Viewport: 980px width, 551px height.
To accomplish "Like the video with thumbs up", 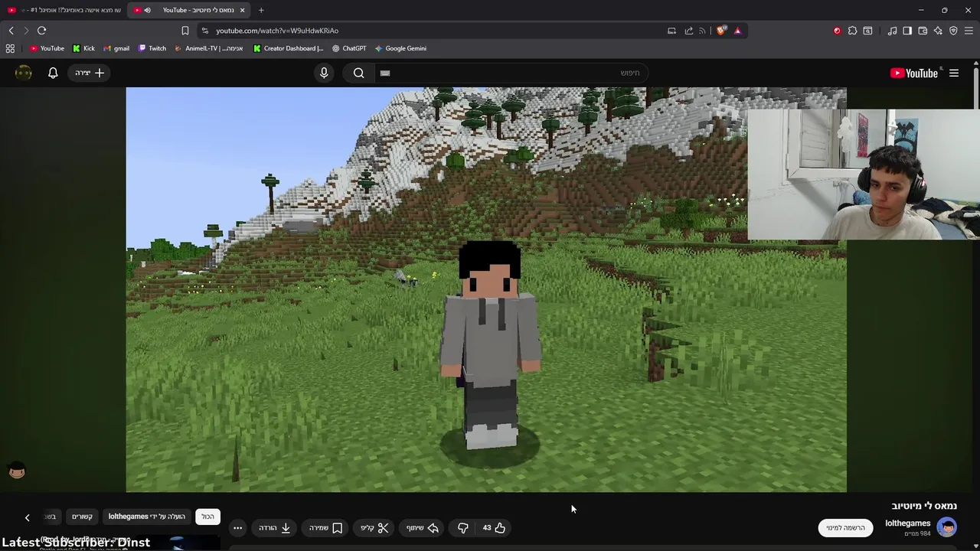I will [x=494, y=528].
